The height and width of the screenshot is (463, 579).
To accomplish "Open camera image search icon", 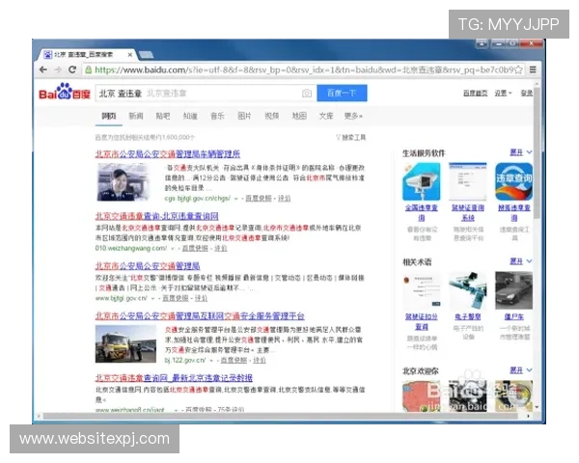I will click(x=307, y=93).
